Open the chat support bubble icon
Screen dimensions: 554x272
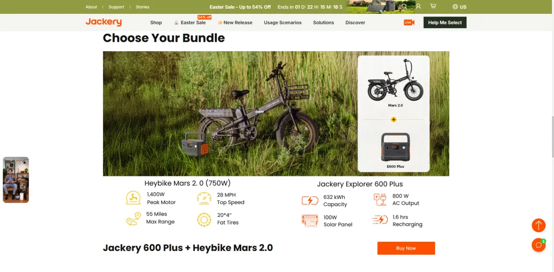pos(539,245)
